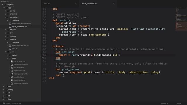Place cursor on 'def destroy' line

[61, 20]
